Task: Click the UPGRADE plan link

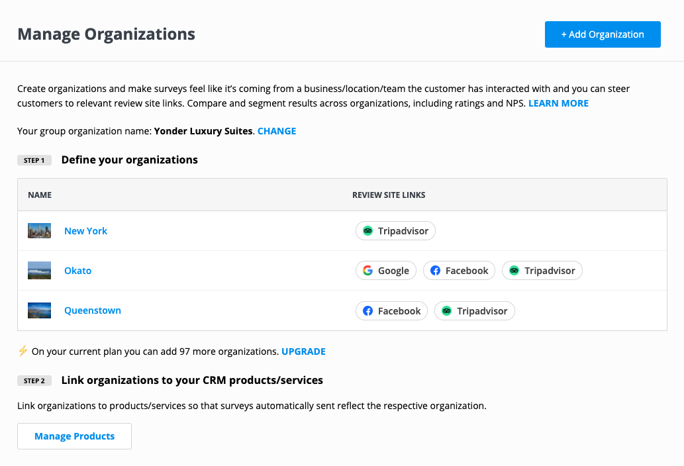Action: [304, 351]
